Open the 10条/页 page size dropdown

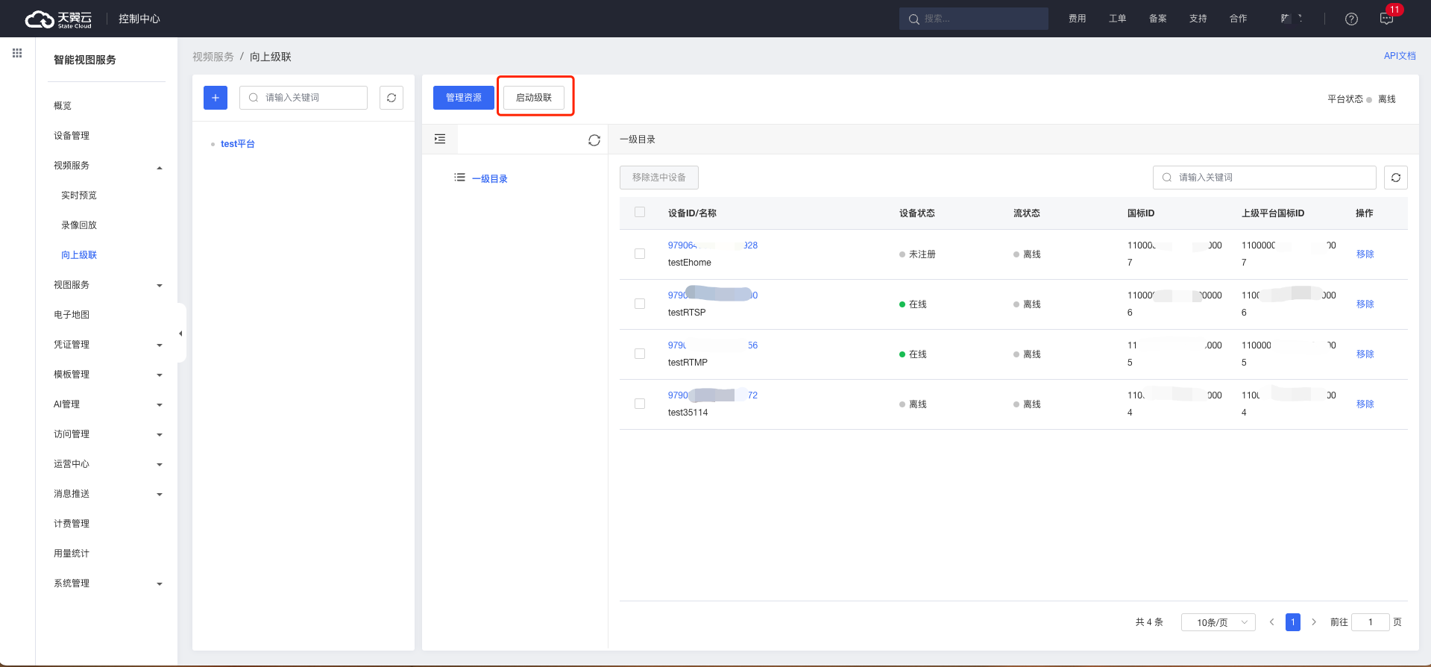pos(1218,622)
